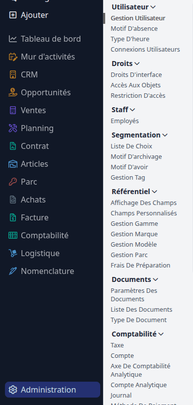Screen dimensions: 193x405
Task: Open the Ventes calculator icon
Action: (x=13, y=110)
